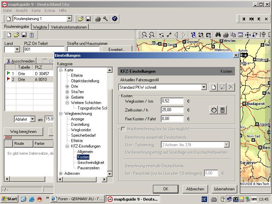Click the Erweitert... button
272x204 pixels.
(x=117, y=49)
